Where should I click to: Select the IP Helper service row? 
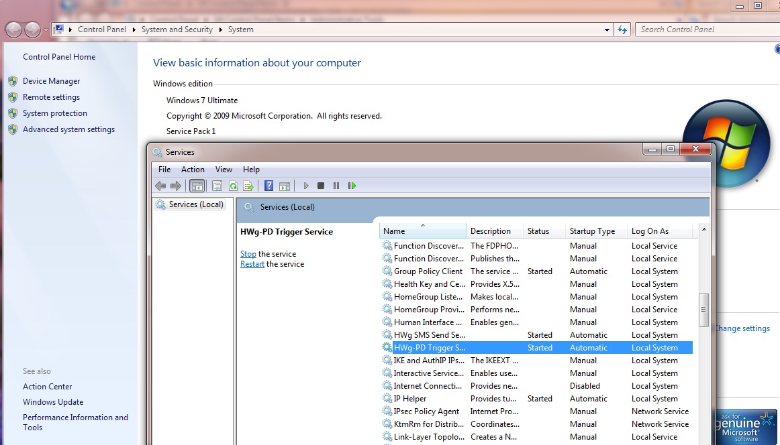click(536, 399)
